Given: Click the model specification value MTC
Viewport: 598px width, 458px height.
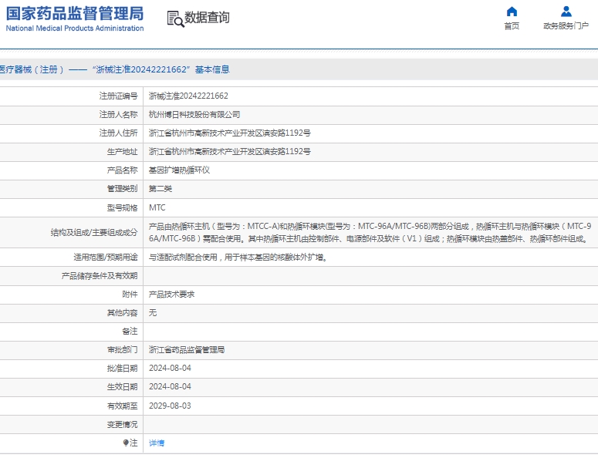Looking at the screenshot, I should pyautogui.click(x=157, y=208).
